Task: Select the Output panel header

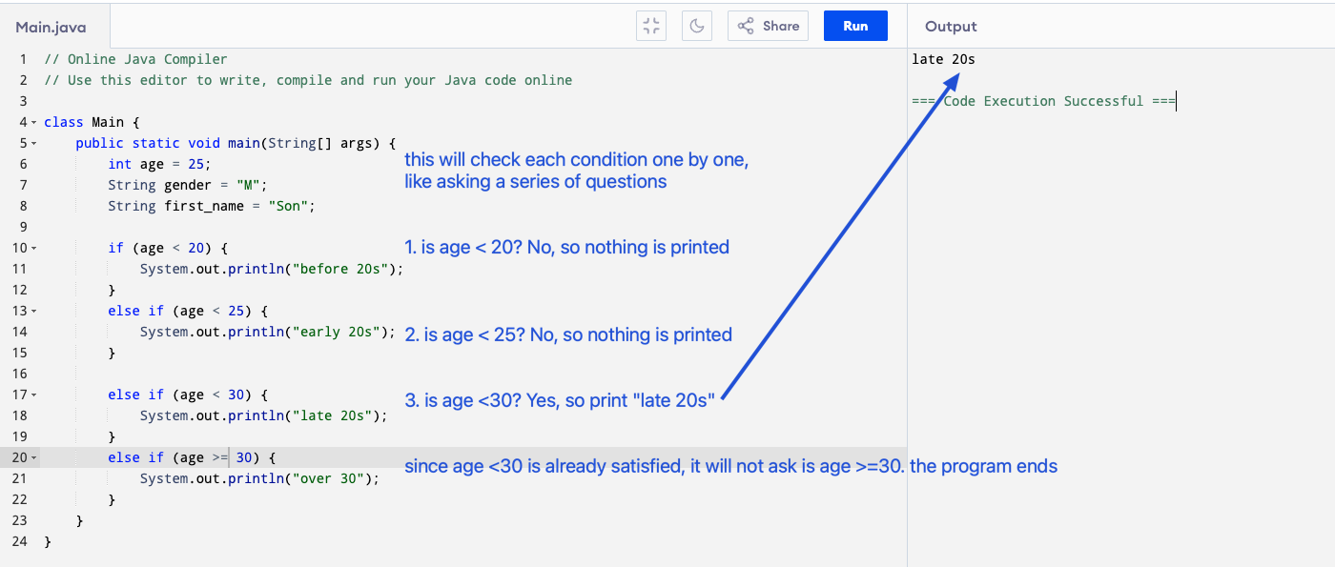Action: coord(951,27)
